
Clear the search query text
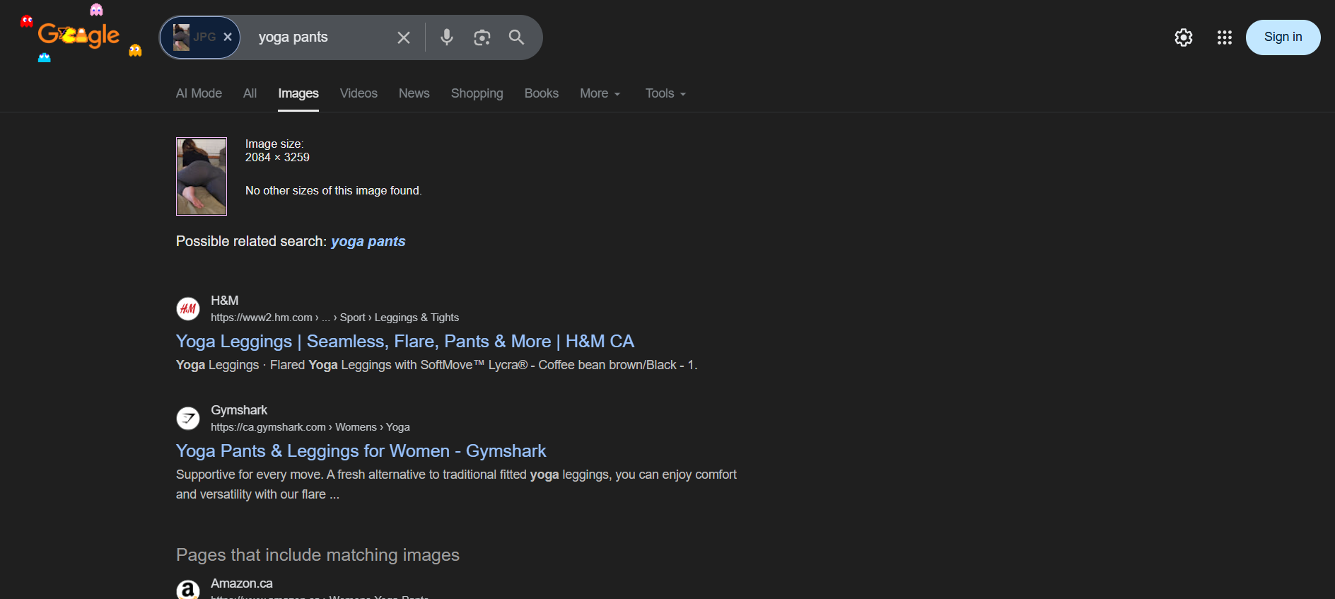(x=404, y=37)
